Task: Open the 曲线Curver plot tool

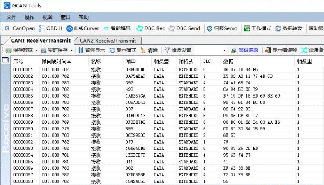Action: click(82, 28)
